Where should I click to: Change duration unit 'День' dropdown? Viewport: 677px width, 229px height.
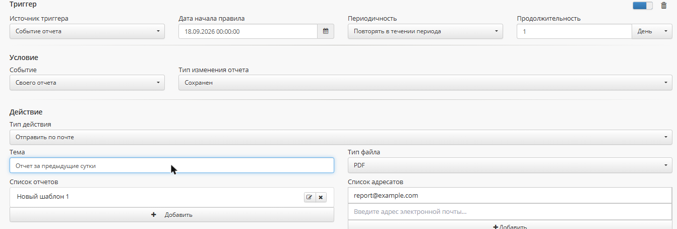tap(652, 31)
